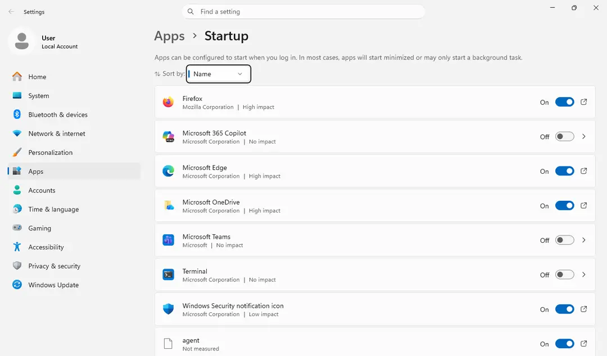Open Bluetooth & devices section
This screenshot has width=607, height=356.
(x=74, y=114)
